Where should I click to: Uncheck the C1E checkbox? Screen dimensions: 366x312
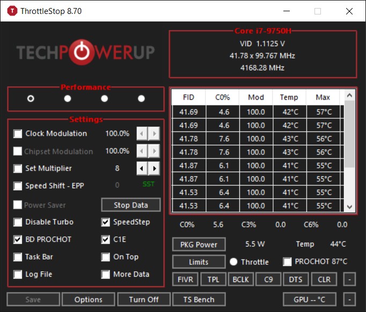[106, 240]
